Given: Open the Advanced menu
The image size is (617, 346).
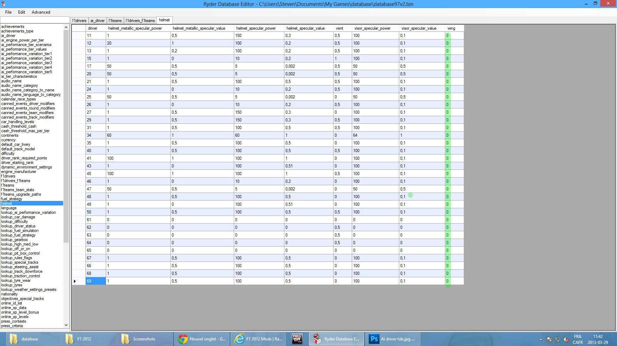Looking at the screenshot, I should [x=41, y=12].
